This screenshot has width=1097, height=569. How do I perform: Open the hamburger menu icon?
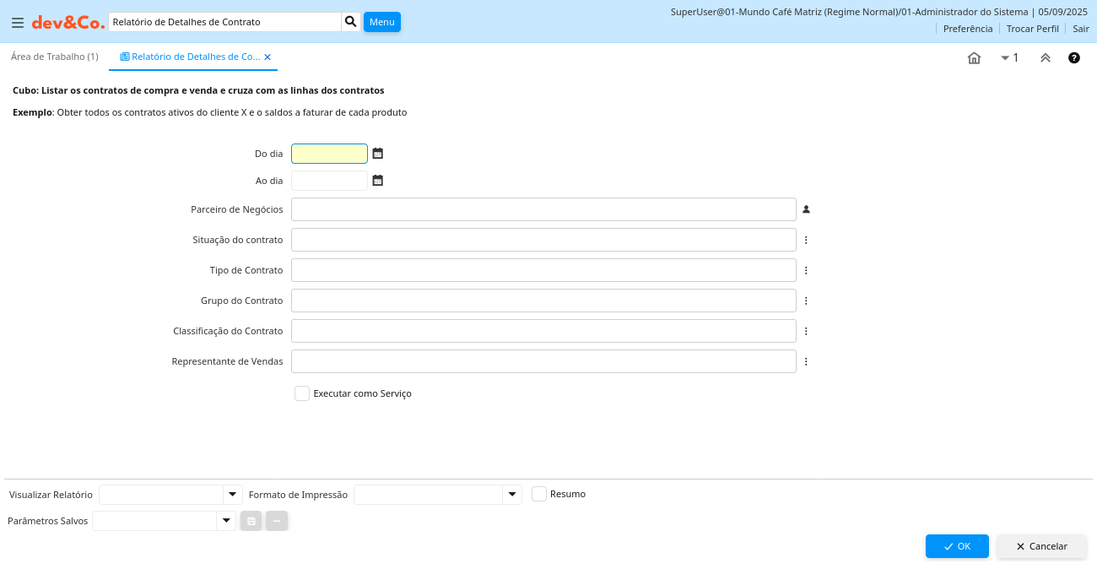click(18, 23)
